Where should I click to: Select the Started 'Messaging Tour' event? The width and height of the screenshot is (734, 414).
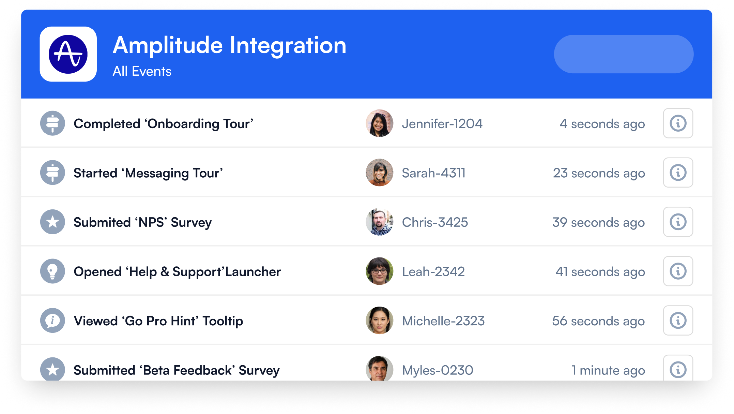148,173
